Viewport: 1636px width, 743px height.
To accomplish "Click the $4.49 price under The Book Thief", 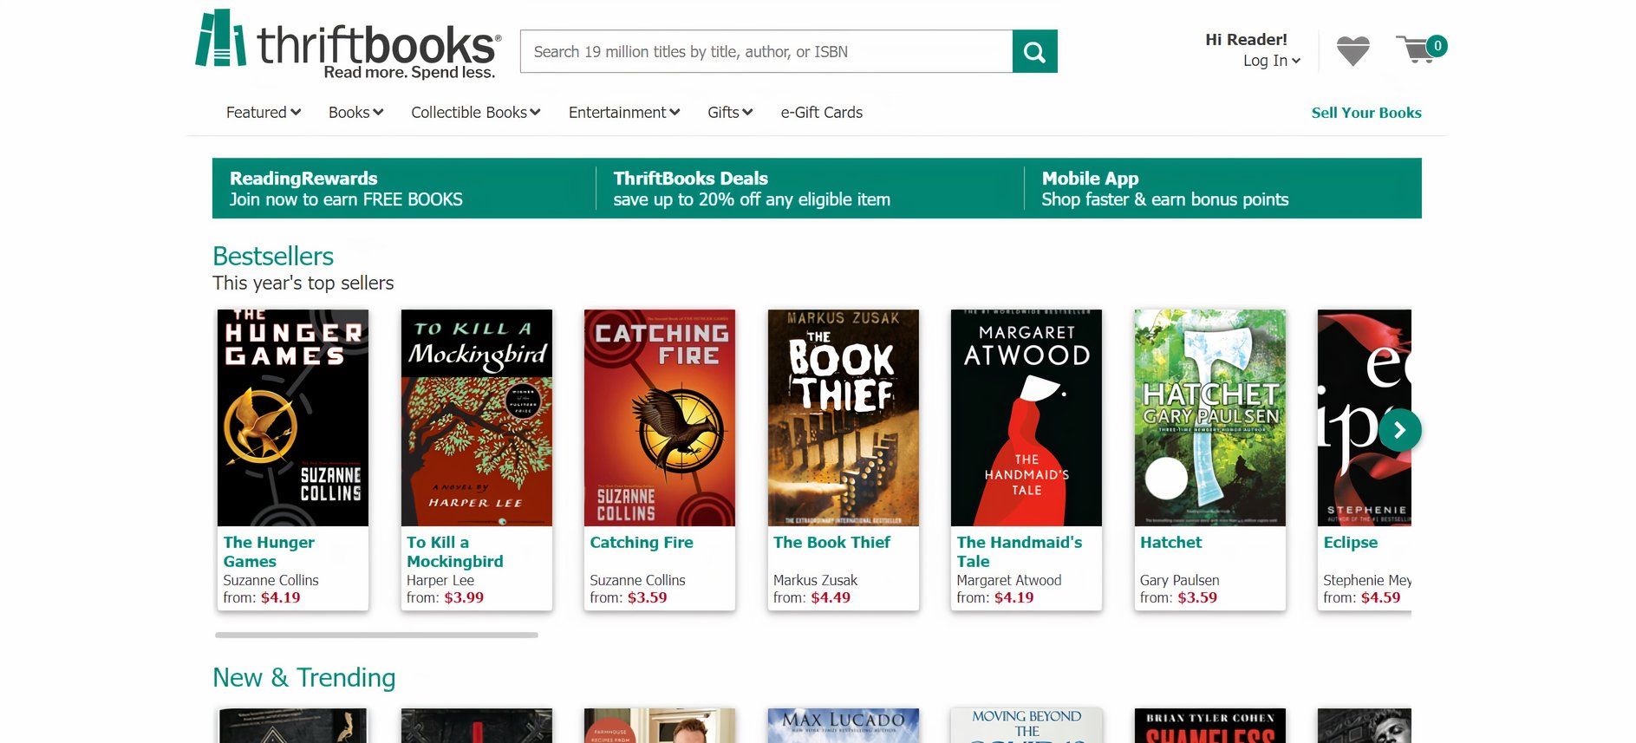I will [x=831, y=597].
